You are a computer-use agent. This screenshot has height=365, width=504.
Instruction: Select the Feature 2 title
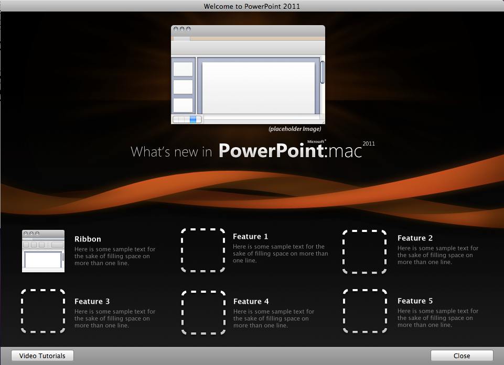click(415, 238)
